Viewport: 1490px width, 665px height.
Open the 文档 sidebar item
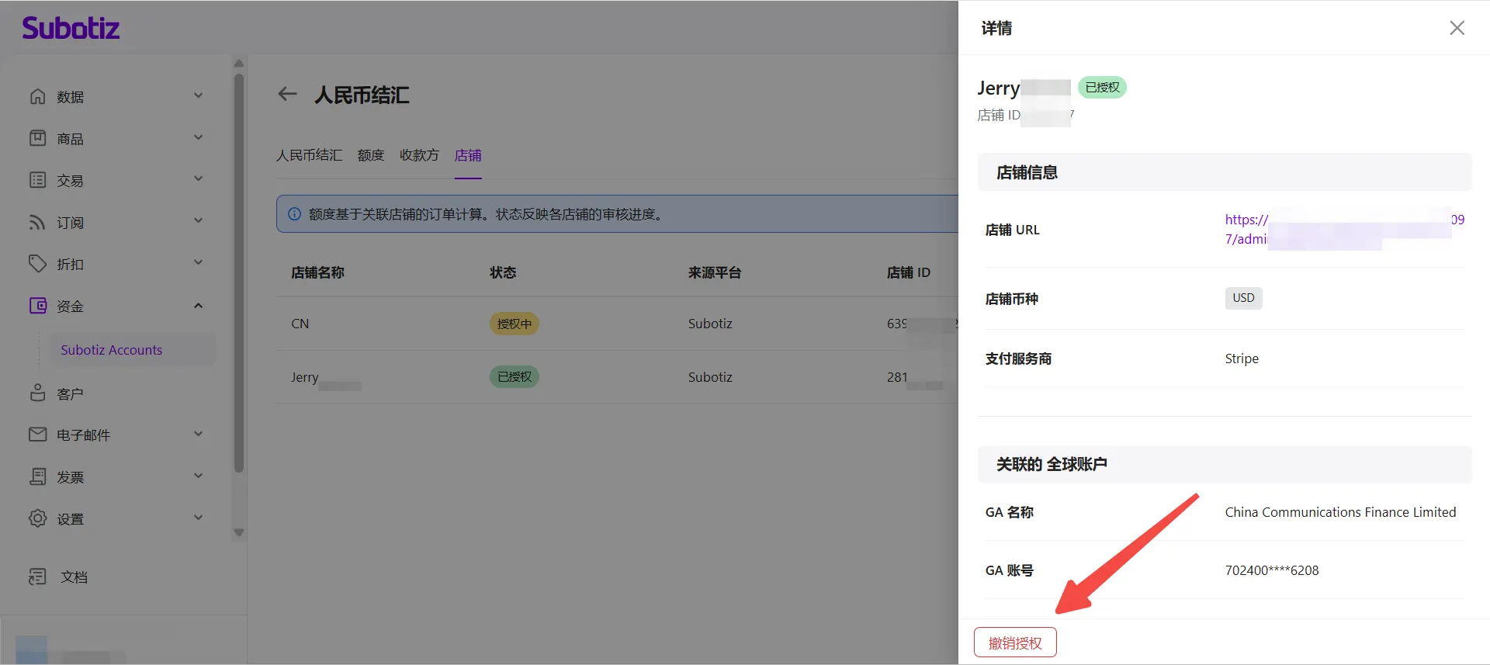pyautogui.click(x=74, y=577)
